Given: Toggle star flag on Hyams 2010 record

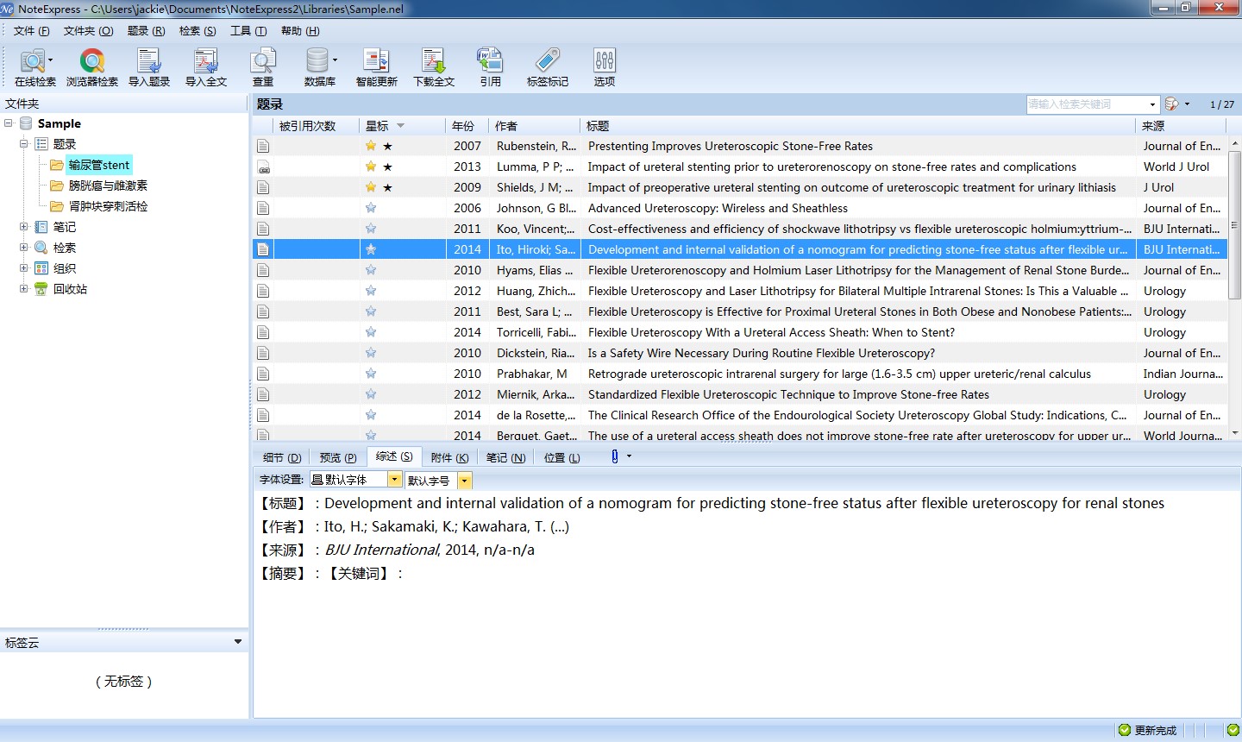Looking at the screenshot, I should pos(371,270).
